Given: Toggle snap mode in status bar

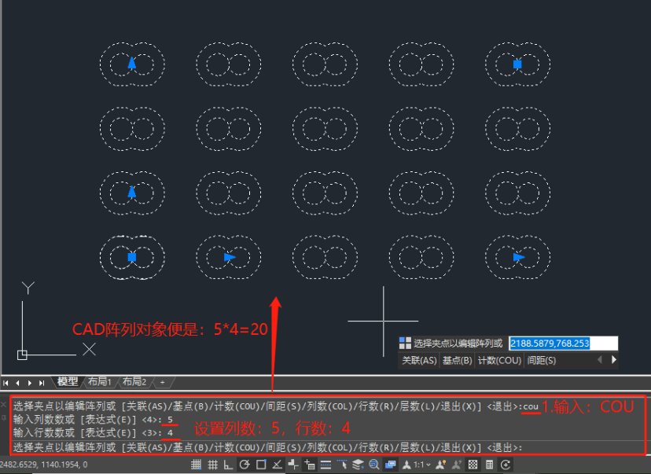Looking at the screenshot, I should click(x=196, y=465).
